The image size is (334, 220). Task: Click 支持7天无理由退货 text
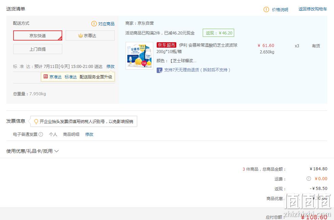click(197, 70)
